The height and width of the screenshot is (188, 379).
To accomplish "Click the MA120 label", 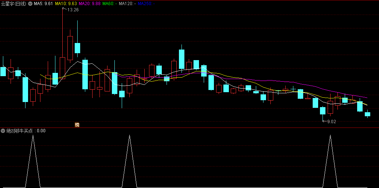I will point(127,4).
